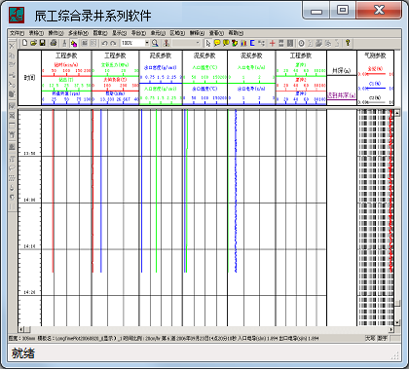Open the 文件 menu
Viewport: 409px width, 370px height.
[x=17, y=33]
